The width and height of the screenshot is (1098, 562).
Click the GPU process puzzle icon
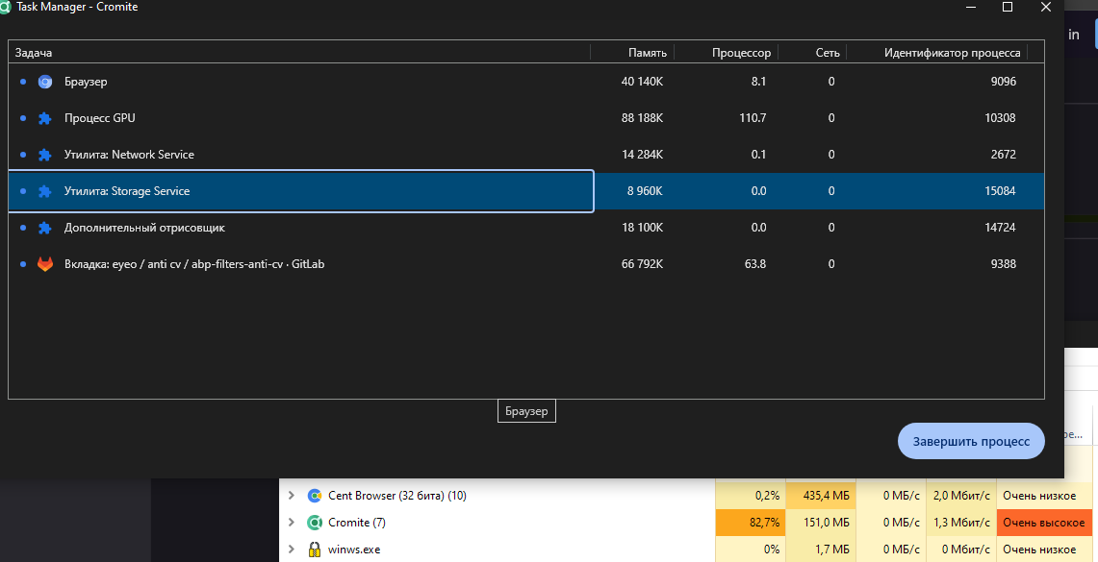(44, 118)
